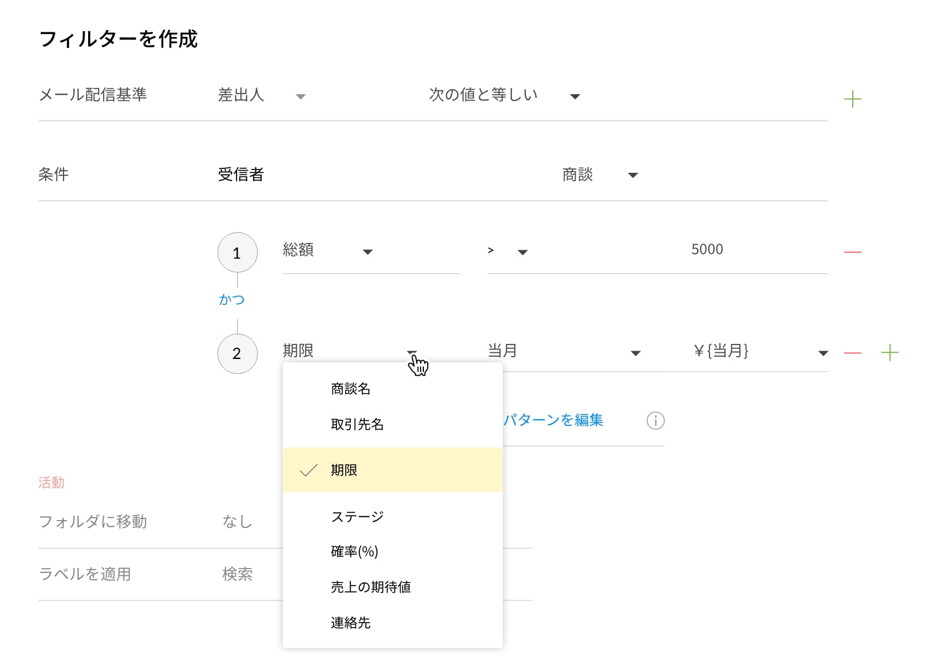Select the checked 期限 option
The width and height of the screenshot is (937, 670).
344,470
